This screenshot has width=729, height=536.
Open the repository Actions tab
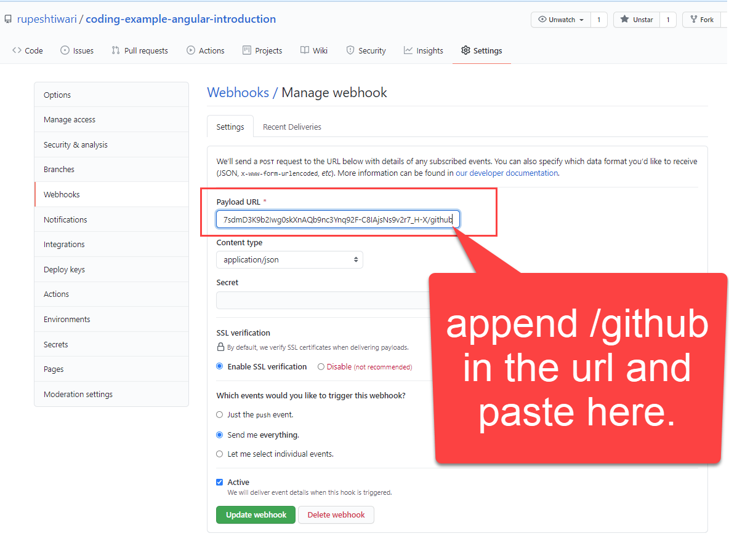[206, 50]
